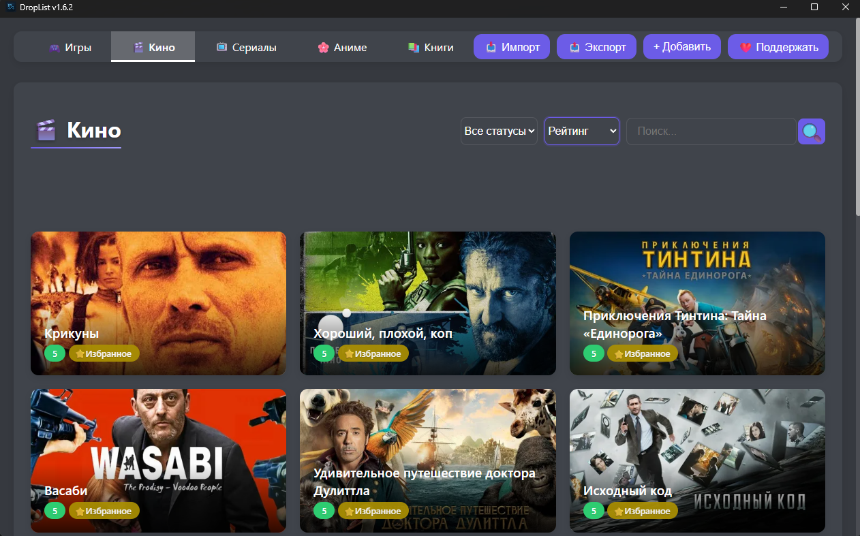Click the DropList app icon in title bar
This screenshot has height=536, width=860.
pyautogui.click(x=10, y=7)
